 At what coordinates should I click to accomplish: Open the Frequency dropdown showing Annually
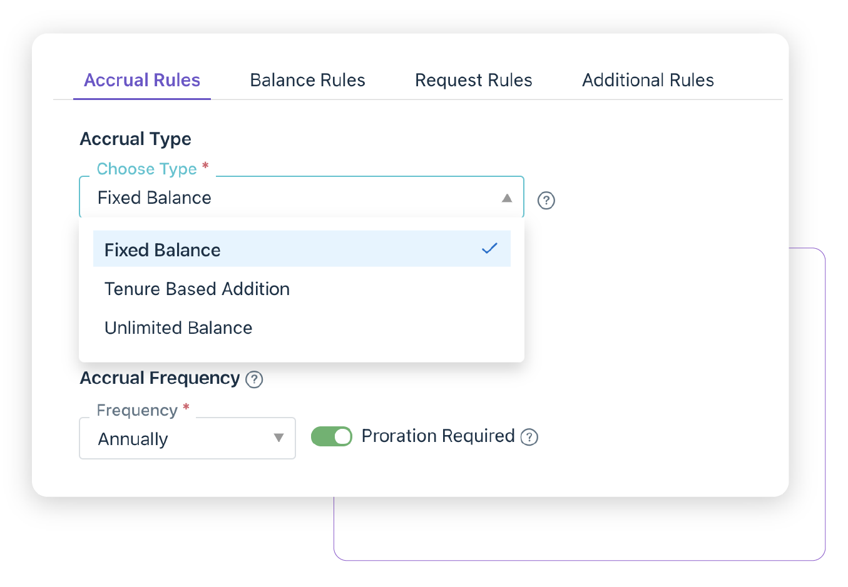186,438
